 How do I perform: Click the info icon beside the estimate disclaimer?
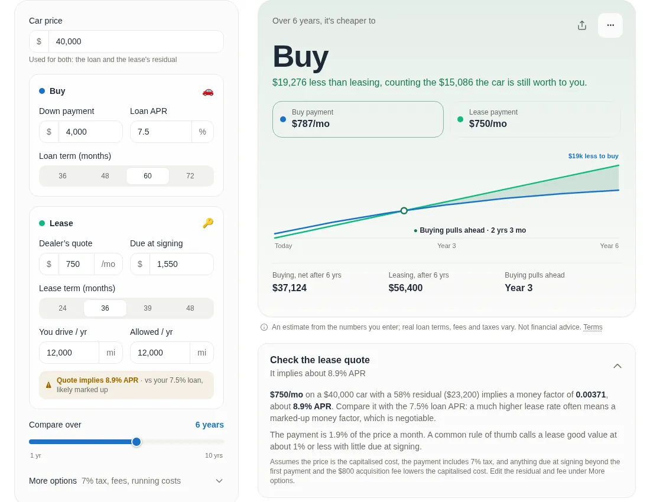tap(264, 327)
